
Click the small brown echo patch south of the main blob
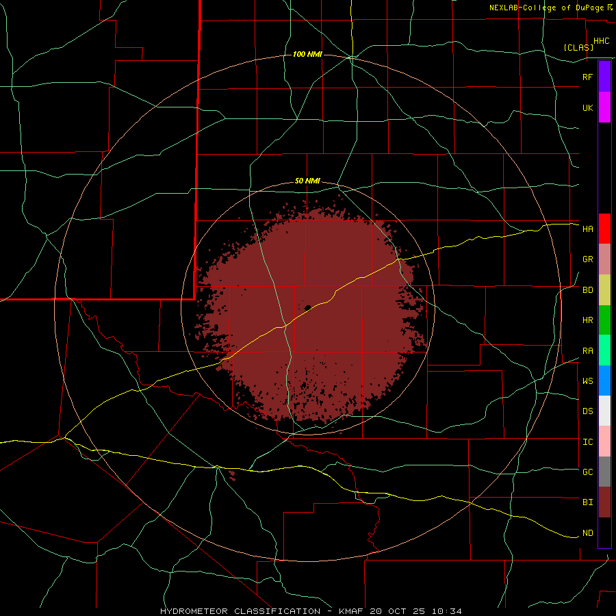(x=232, y=476)
